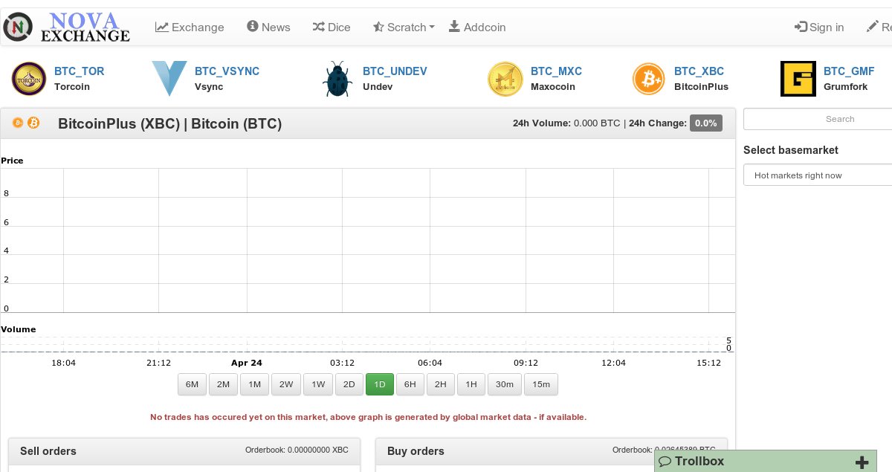
Task: Open the Grumfork coin icon
Action: [798, 79]
